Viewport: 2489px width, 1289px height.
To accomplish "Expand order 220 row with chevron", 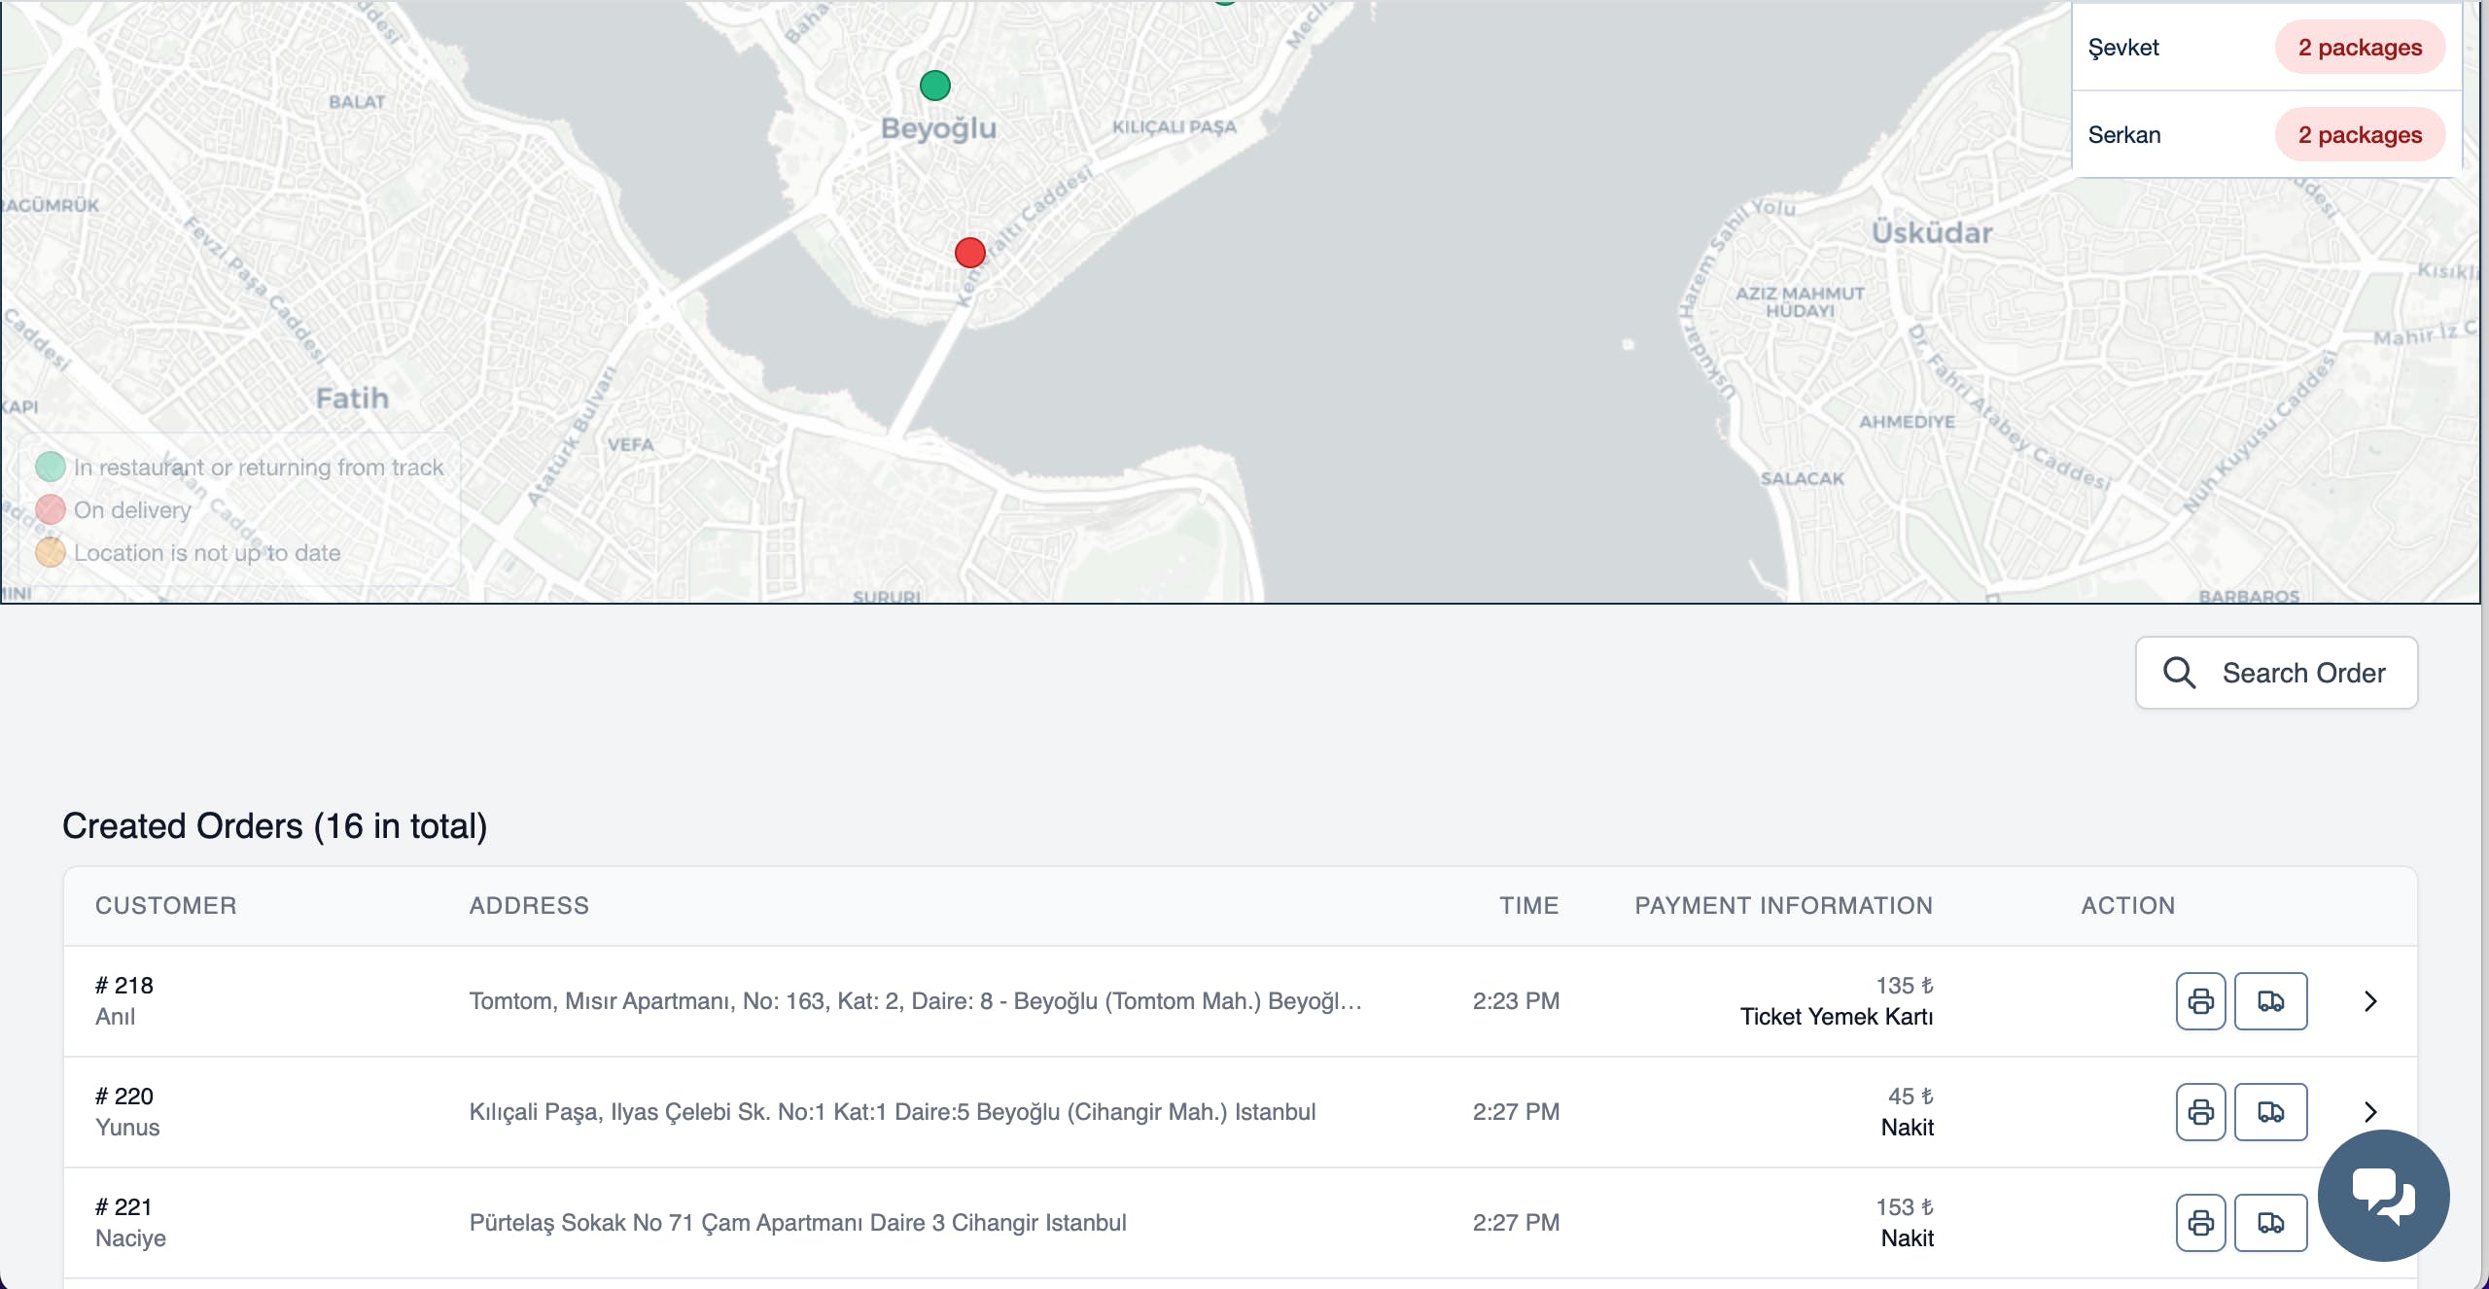I will click(x=2370, y=1111).
